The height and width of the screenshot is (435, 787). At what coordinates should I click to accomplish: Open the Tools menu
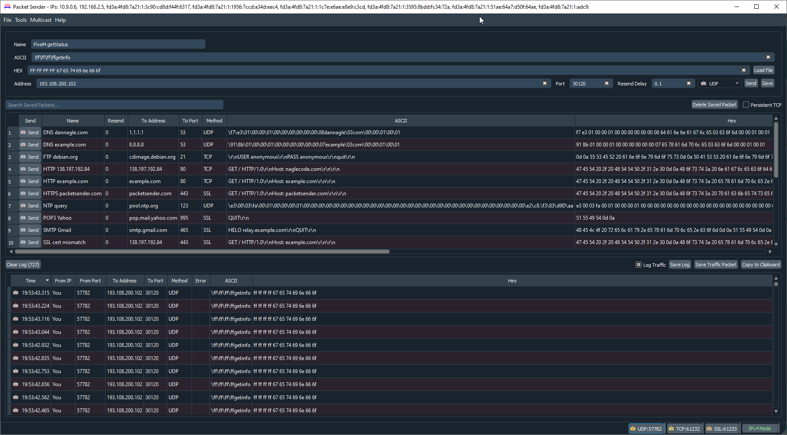click(21, 20)
